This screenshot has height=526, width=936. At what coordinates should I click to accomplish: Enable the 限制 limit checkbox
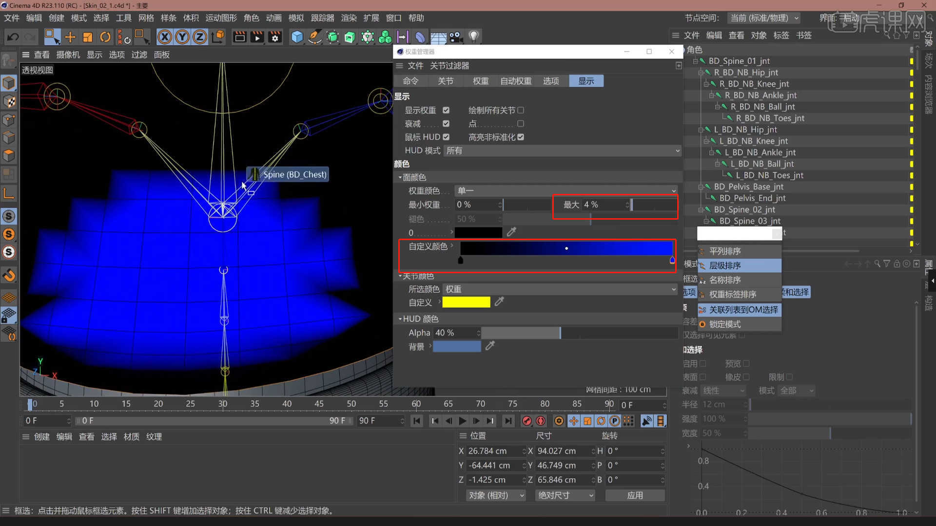tap(790, 377)
